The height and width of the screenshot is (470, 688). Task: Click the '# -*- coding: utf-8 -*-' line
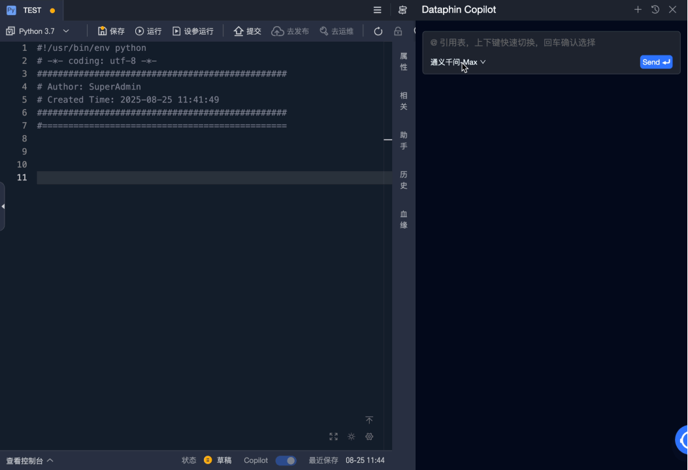point(97,61)
